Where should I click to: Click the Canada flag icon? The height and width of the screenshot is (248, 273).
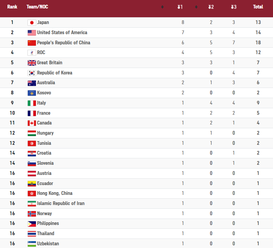pyautogui.click(x=32, y=123)
